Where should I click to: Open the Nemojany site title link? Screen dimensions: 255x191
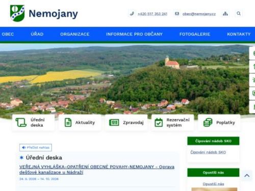[53, 14]
